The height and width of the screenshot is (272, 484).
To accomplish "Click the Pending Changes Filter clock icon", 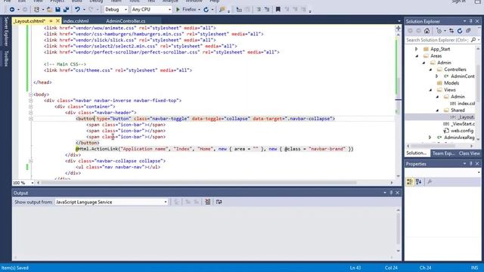I will click(x=439, y=31).
